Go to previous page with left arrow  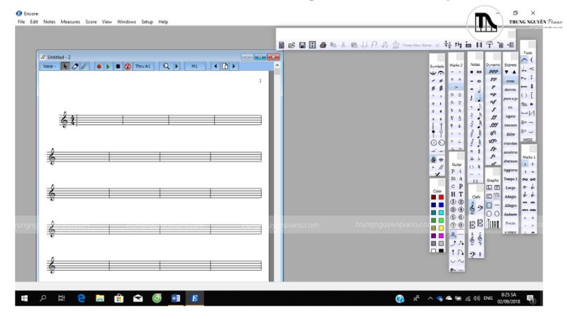[x=215, y=66]
